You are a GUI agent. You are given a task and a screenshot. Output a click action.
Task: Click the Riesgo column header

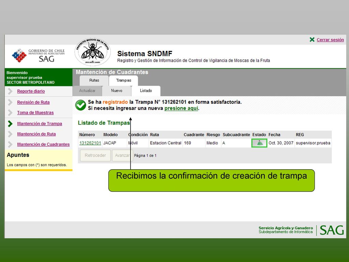(x=213, y=135)
